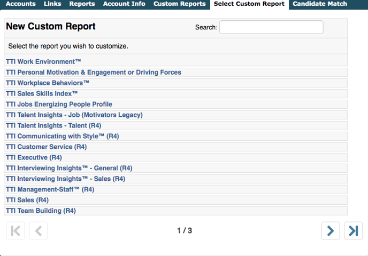Select TTI Work Environment report

point(43,61)
